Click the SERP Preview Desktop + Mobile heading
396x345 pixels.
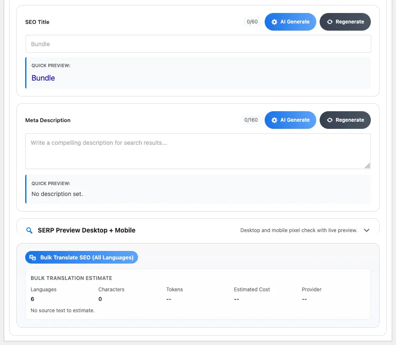[x=86, y=230]
